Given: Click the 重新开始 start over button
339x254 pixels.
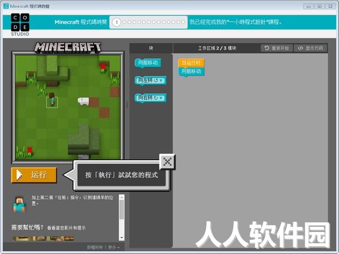Looking at the screenshot, I should point(277,48).
